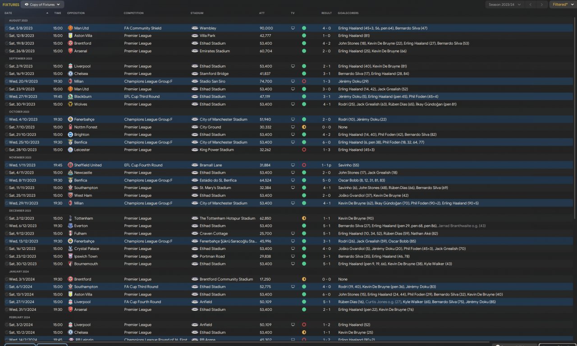Go to the previous season with the left arrow
Viewport: 577px width, 346px height.
[531, 5]
